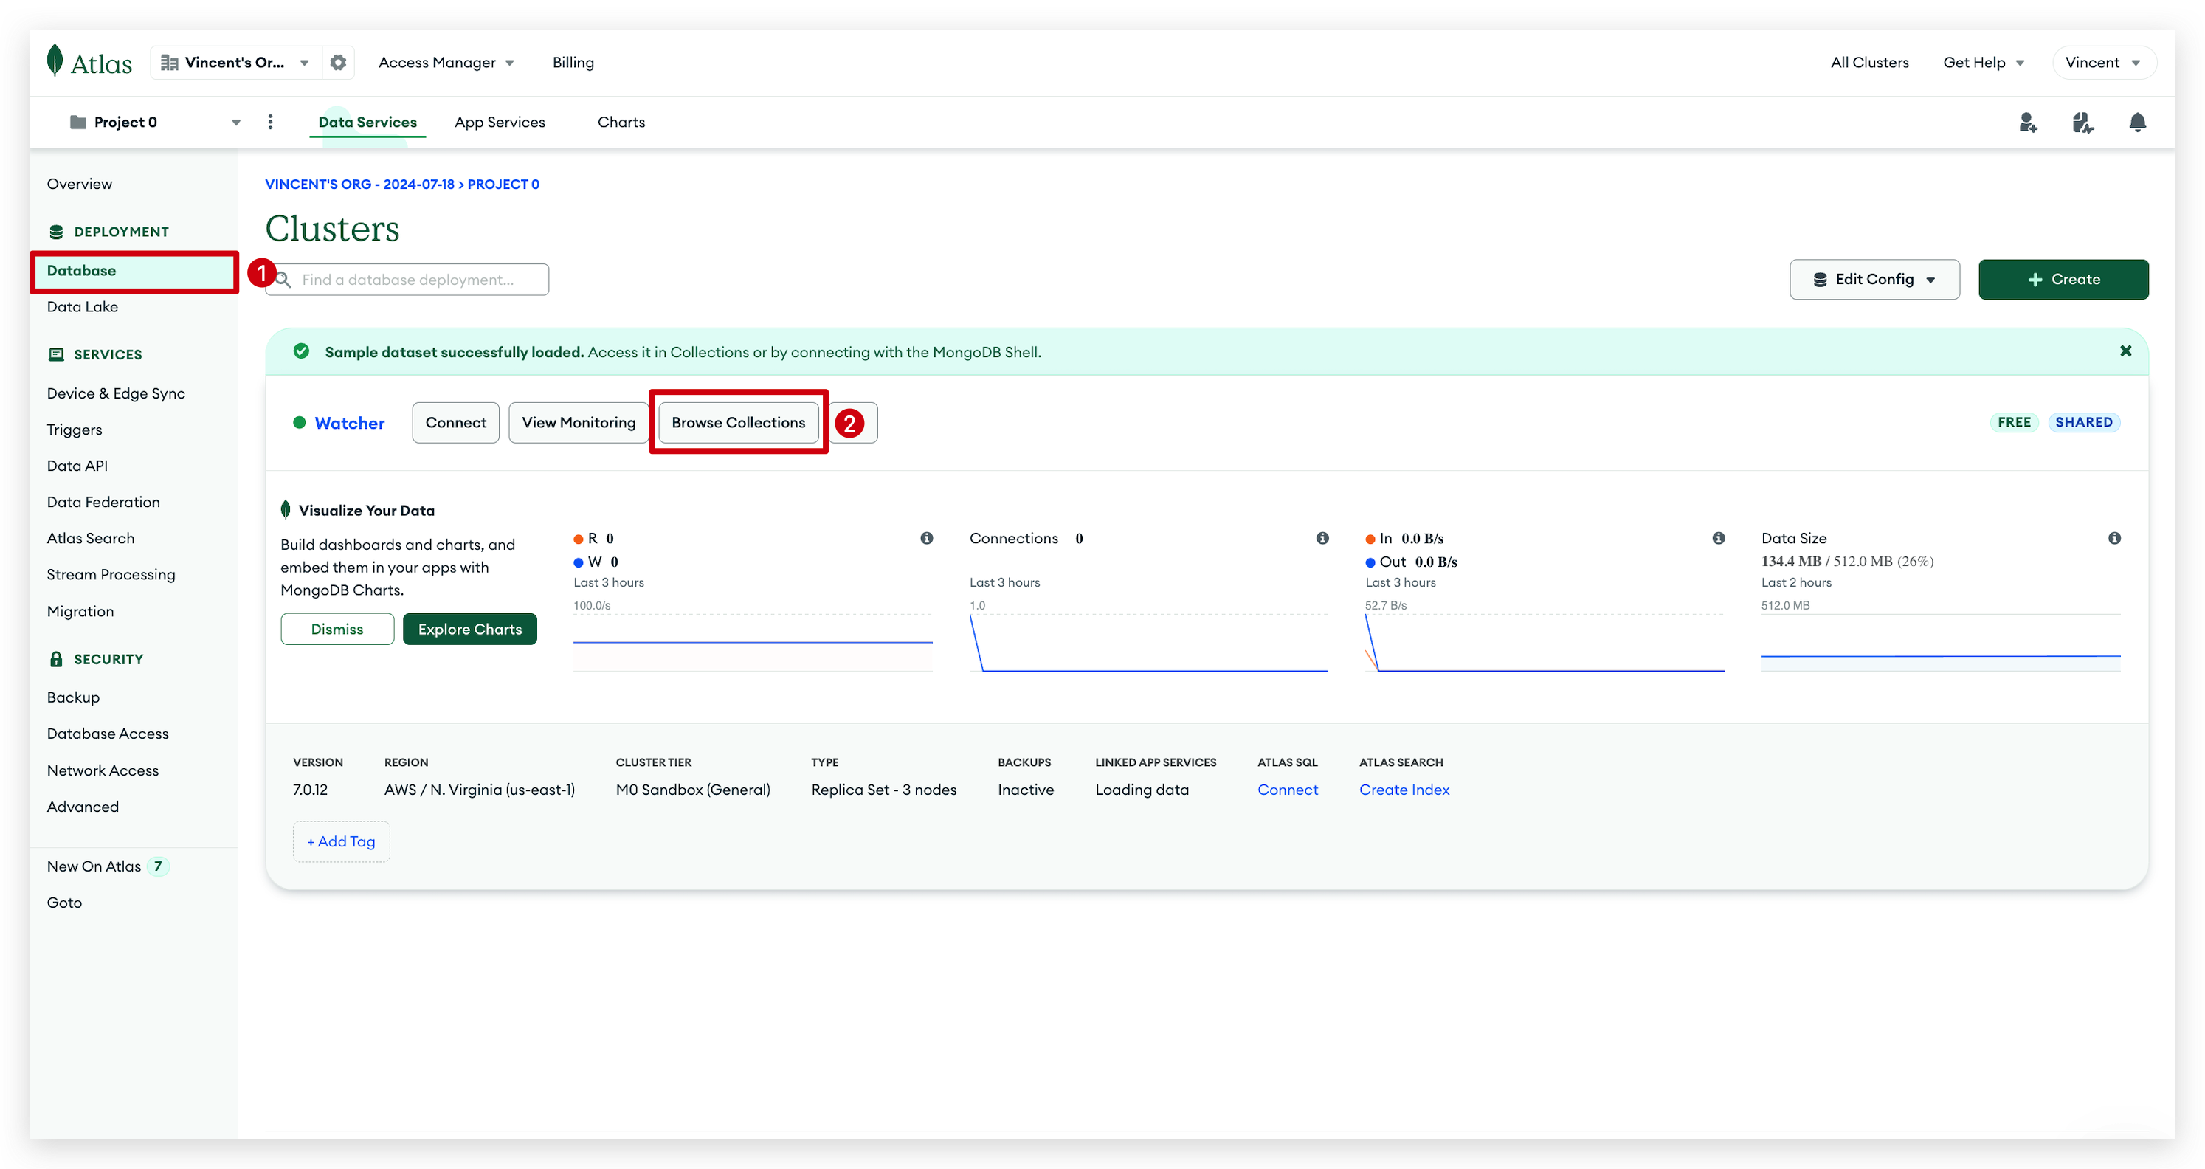
Task: Open Device & Edge Sync
Action: (116, 393)
